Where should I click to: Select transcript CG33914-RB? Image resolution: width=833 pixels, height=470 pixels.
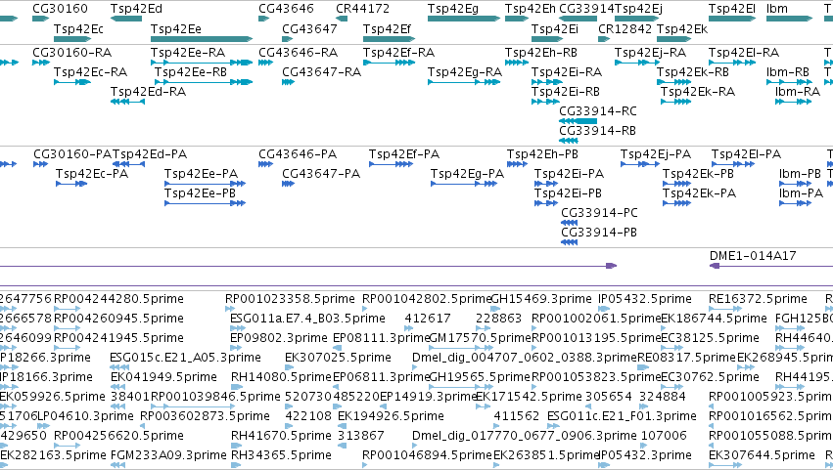pyautogui.click(x=598, y=131)
